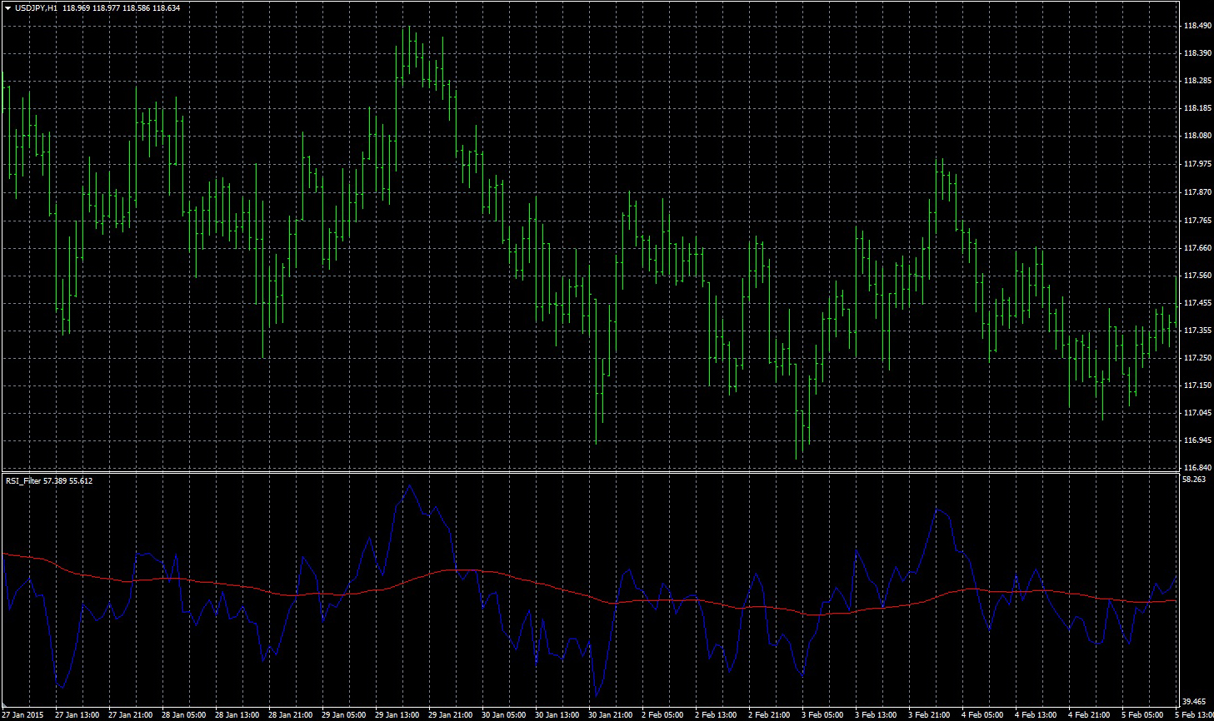Select the 117.560 axis value
The width and height of the screenshot is (1214, 721).
pos(1197,276)
